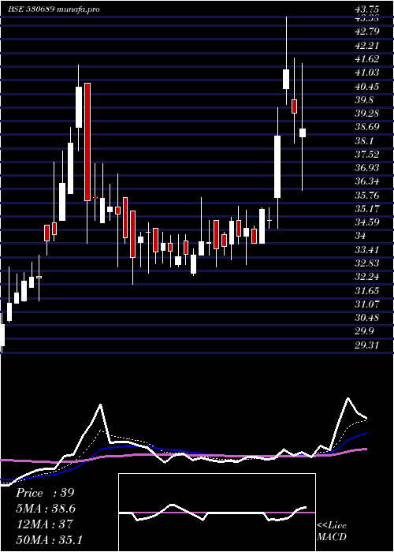The height and width of the screenshot is (552, 394).
Task: Click the '12MA : 37' readout
Action: click(44, 524)
